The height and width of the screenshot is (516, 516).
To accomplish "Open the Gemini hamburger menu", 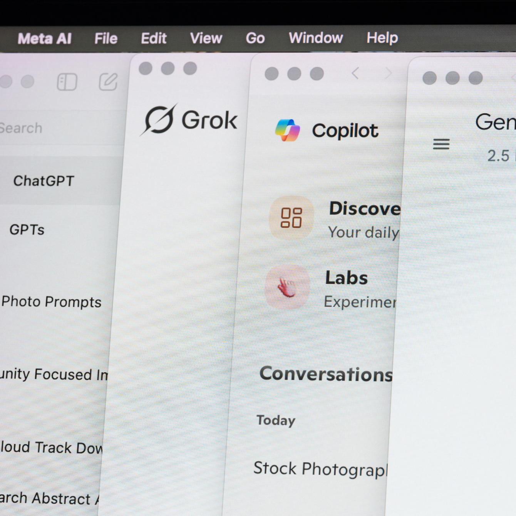I will (441, 144).
